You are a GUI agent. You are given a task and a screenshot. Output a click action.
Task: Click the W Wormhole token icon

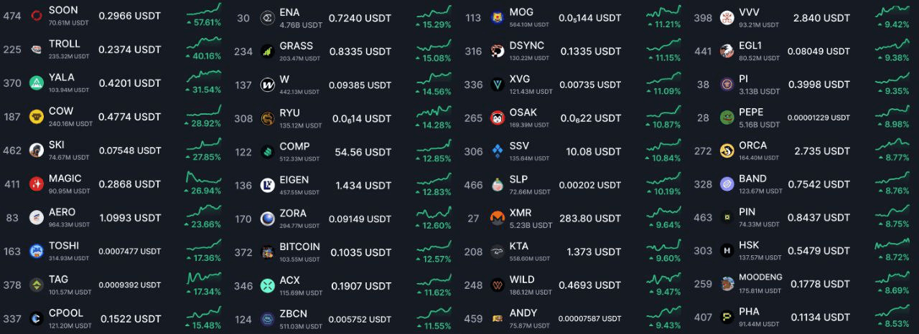[267, 85]
